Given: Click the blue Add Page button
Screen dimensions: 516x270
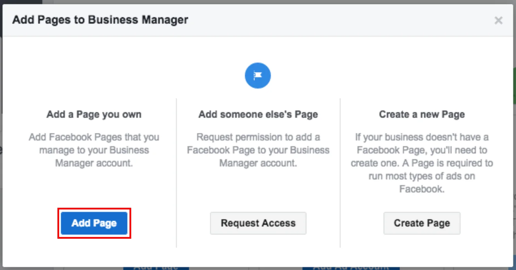Looking at the screenshot, I should click(94, 223).
